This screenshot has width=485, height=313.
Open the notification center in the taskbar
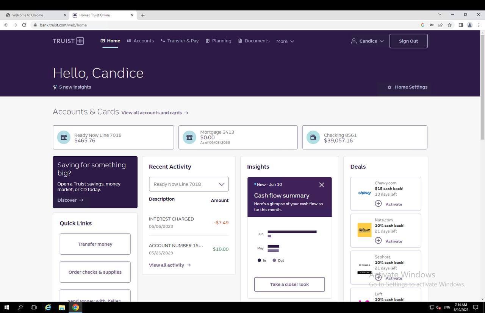pos(476,307)
